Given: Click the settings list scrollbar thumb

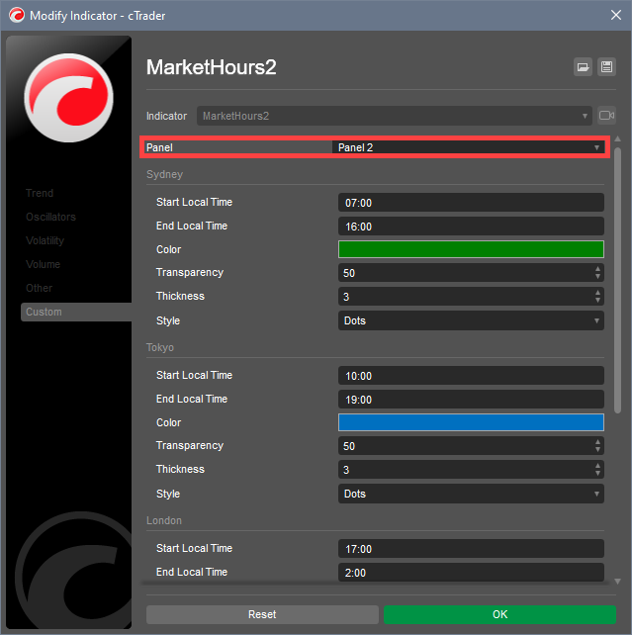Looking at the screenshot, I should tap(617, 281).
